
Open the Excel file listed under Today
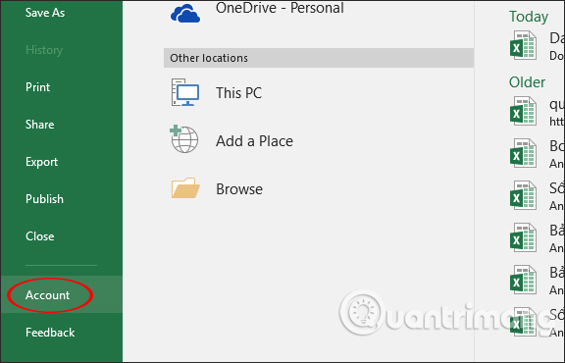(x=537, y=46)
